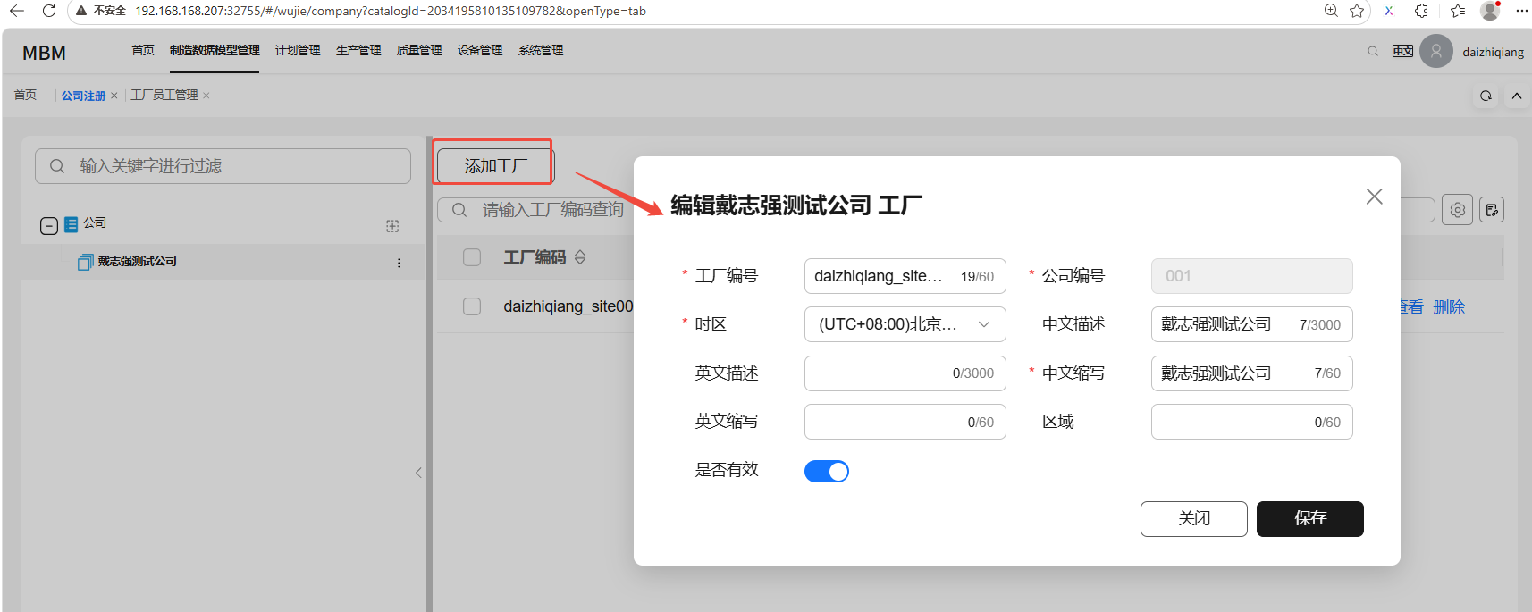Switch to 首页 page tab
The width and height of the screenshot is (1532, 612).
[x=25, y=95]
